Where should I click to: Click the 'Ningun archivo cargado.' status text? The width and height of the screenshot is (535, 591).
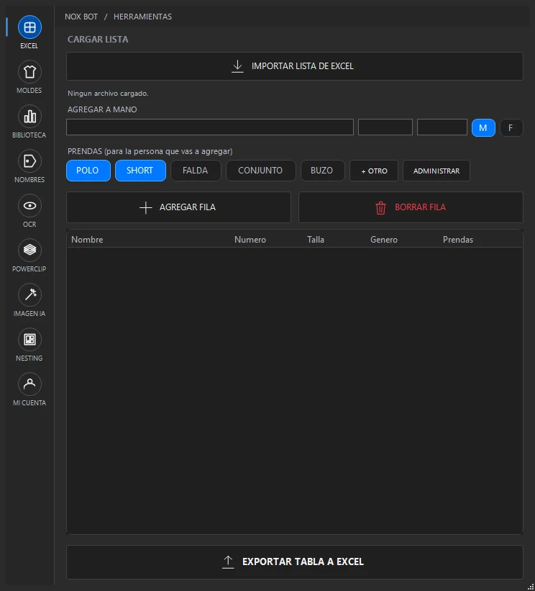coord(108,94)
